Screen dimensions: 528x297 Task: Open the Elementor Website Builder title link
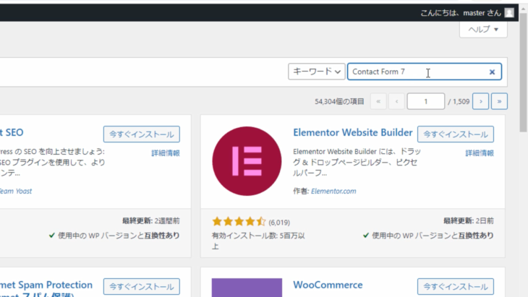click(x=352, y=132)
